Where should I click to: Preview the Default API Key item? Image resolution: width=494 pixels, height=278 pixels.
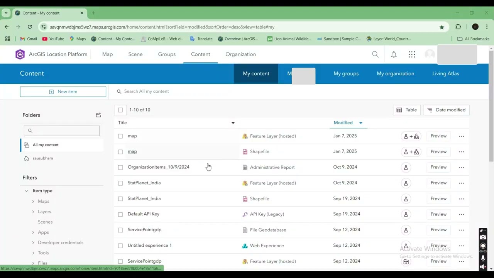point(438,214)
